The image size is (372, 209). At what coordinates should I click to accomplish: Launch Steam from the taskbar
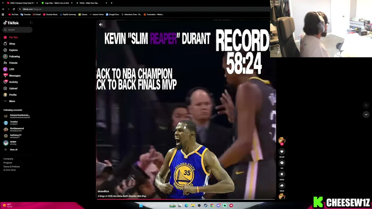pos(205,206)
